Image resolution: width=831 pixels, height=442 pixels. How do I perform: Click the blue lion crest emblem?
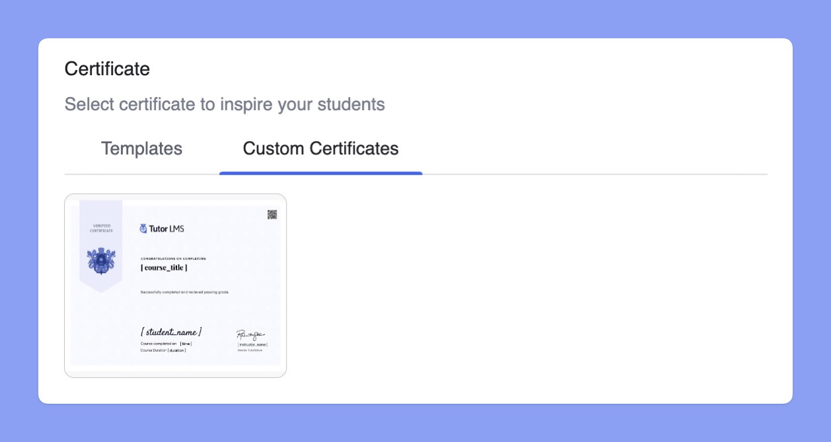click(101, 261)
